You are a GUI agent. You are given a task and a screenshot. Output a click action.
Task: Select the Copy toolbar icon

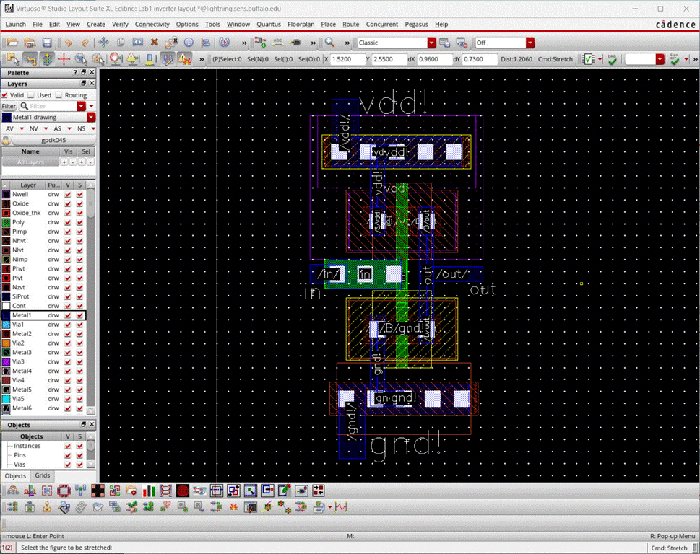120,43
